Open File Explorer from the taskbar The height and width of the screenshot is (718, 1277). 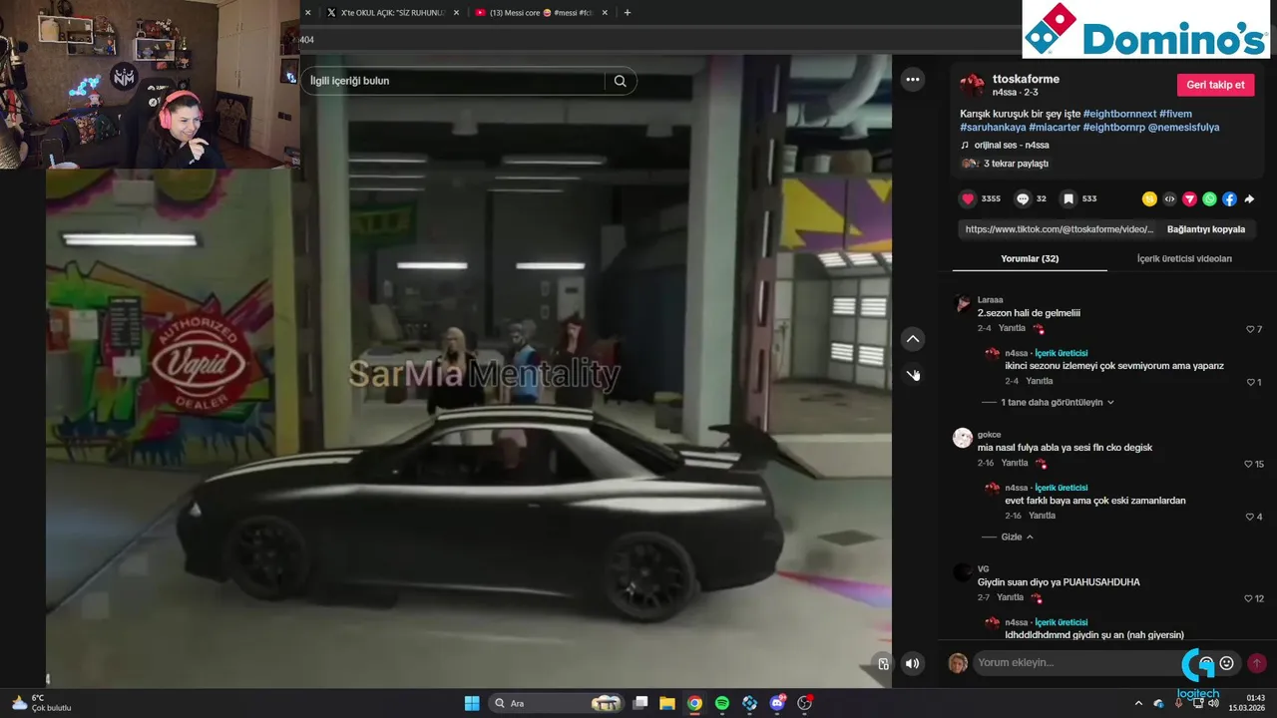[x=667, y=703]
